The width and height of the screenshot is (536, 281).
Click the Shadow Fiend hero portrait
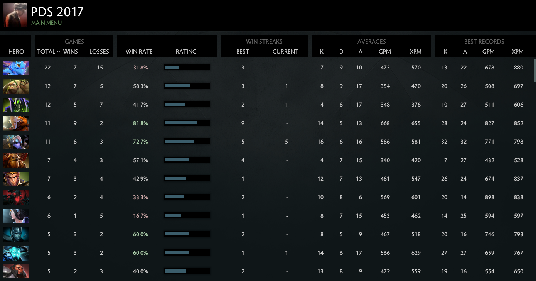pyautogui.click(x=16, y=197)
